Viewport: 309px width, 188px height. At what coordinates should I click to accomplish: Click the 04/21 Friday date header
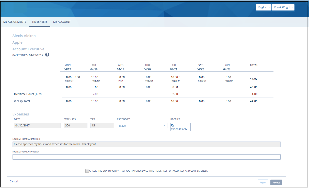pos(174,69)
